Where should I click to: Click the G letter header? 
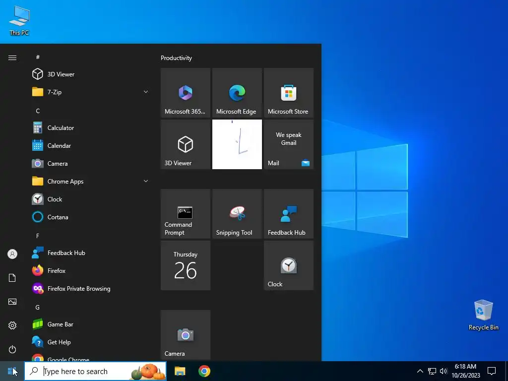pos(38,307)
